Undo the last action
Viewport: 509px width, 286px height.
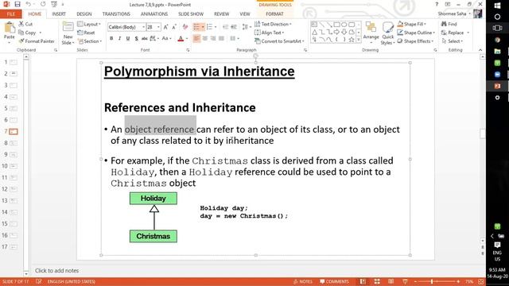[x=29, y=4]
